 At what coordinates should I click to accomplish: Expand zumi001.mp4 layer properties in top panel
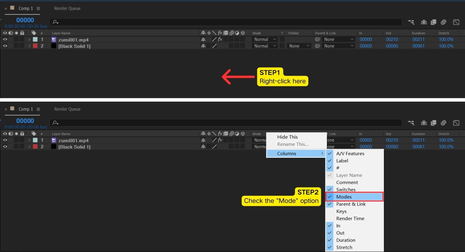[29, 39]
